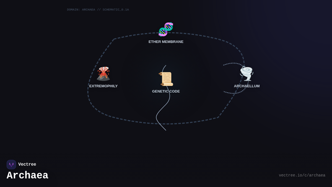Click the EXTREMOPHILY node label

point(103,86)
